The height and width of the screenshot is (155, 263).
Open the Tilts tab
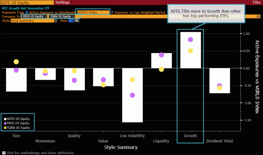tap(256, 2)
